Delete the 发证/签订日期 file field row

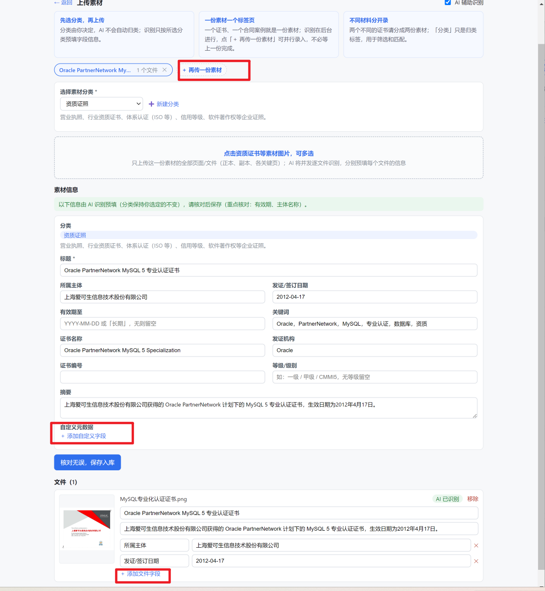point(476,561)
